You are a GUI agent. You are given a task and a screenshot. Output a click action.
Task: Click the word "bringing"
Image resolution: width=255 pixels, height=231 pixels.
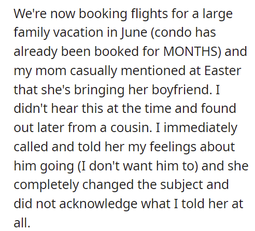[99, 90]
